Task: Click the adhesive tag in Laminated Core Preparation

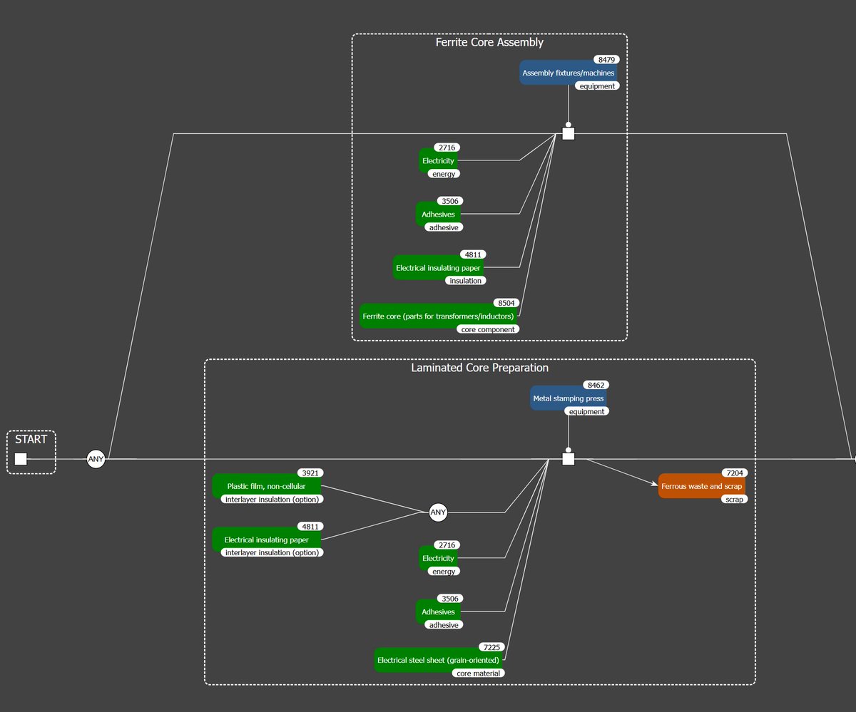Action: 444,625
